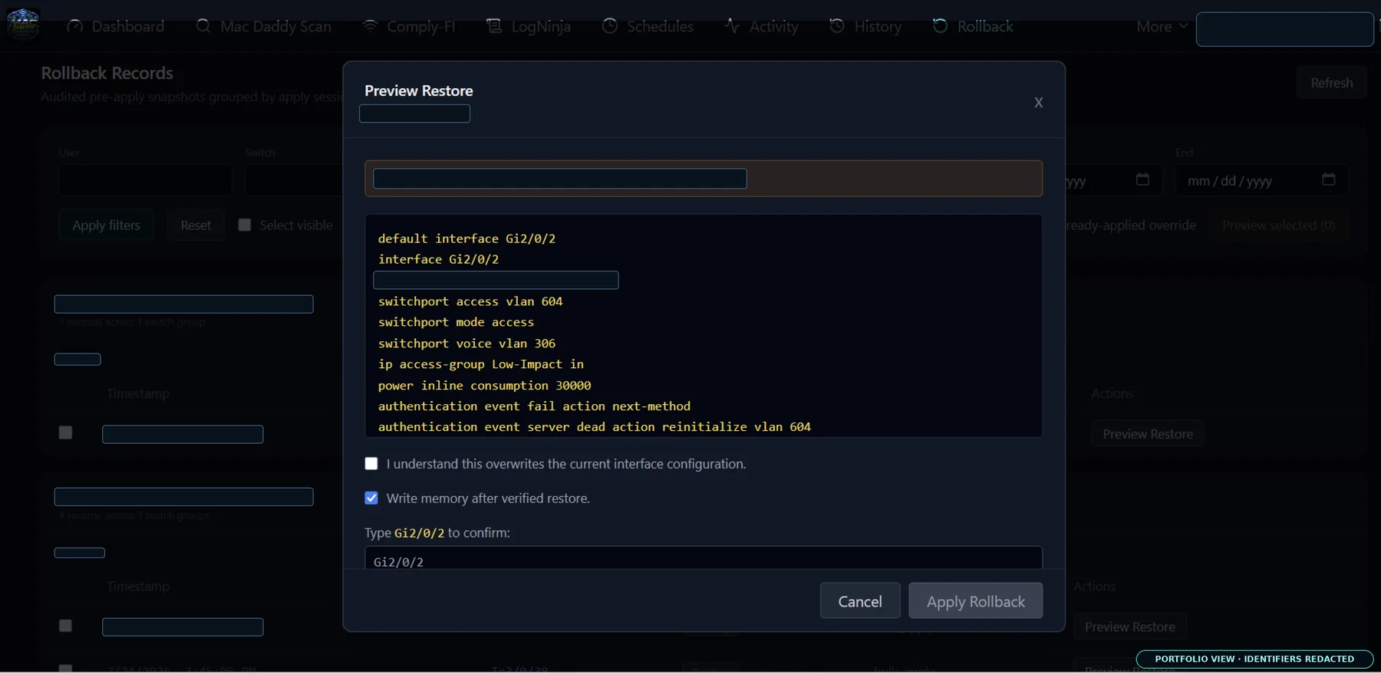
Task: Click the redacted field at top right of header
Action: (x=1284, y=29)
